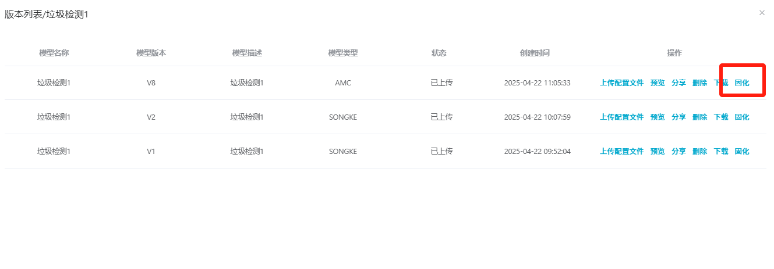
Task: Download (下载) the V8 model
Action: (x=721, y=83)
